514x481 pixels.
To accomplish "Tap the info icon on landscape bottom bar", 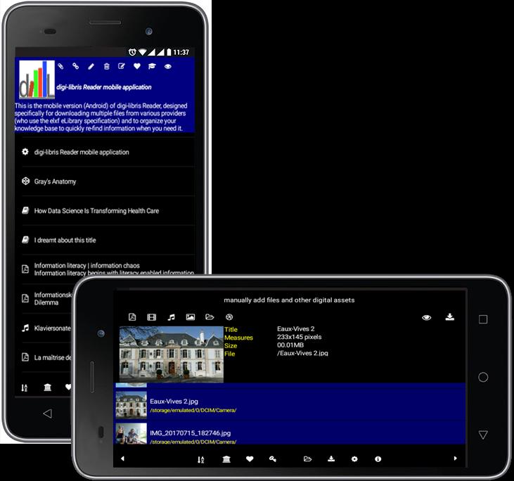I will click(x=378, y=459).
